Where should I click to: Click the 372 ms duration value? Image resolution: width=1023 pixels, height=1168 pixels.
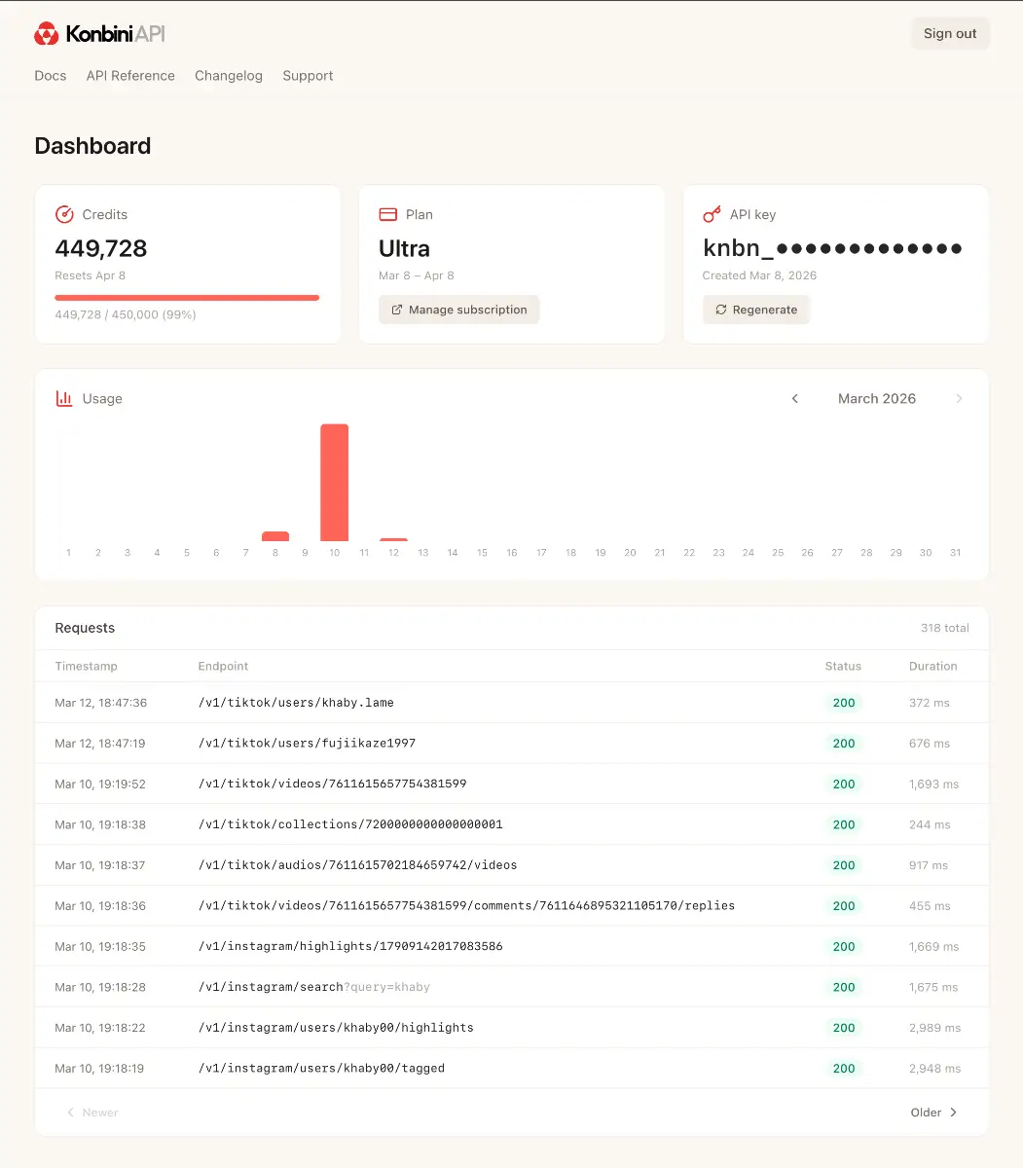click(x=930, y=703)
